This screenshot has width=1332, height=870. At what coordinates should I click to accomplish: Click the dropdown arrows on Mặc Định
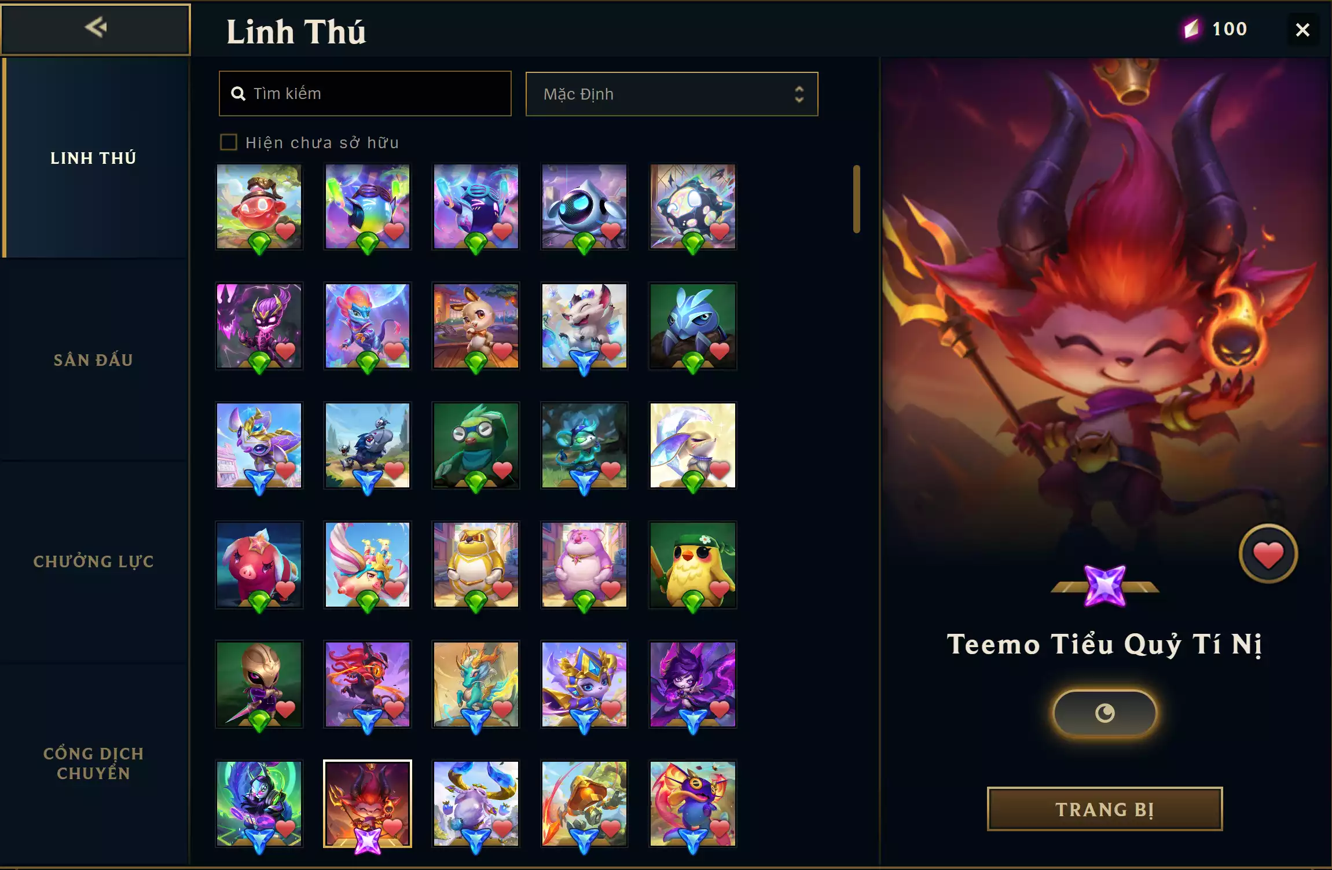(799, 94)
